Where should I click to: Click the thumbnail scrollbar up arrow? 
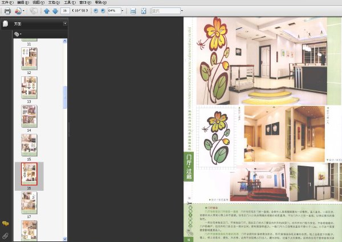(x=65, y=41)
